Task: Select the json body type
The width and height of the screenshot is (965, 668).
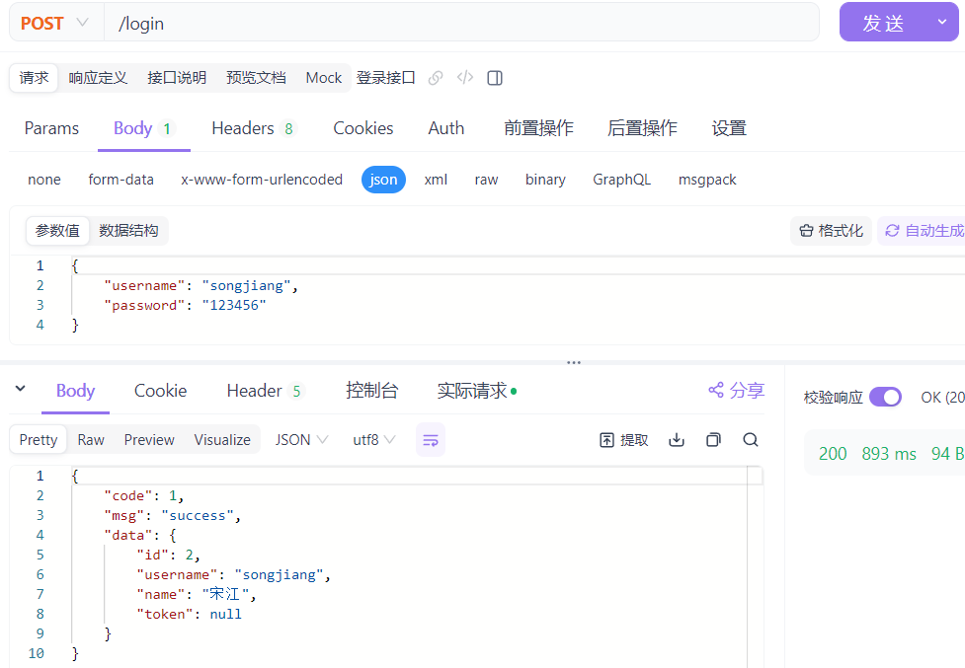Action: (x=383, y=180)
